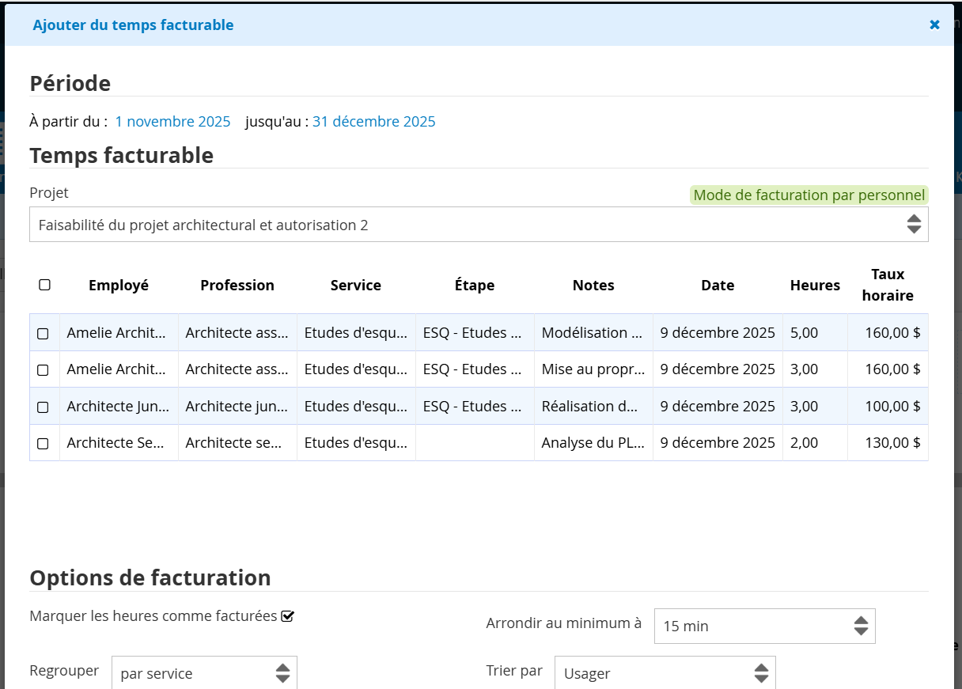This screenshot has width=962, height=689.
Task: Click the Mode de facturation par personnel badge
Action: 809,195
